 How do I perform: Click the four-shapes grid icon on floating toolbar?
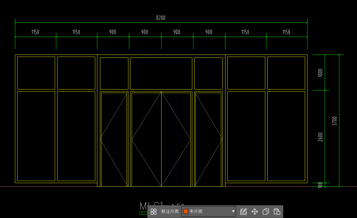coord(154,212)
